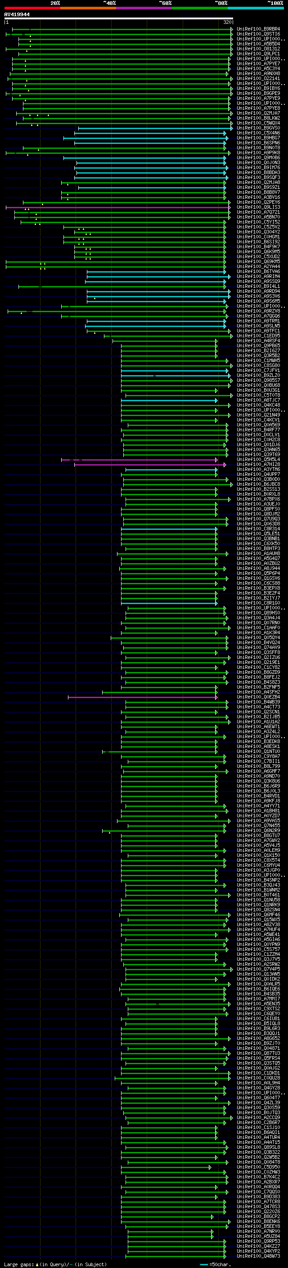
Task: Select hit label UniRef100_Q4BW73
Action: [x=258, y=1256]
